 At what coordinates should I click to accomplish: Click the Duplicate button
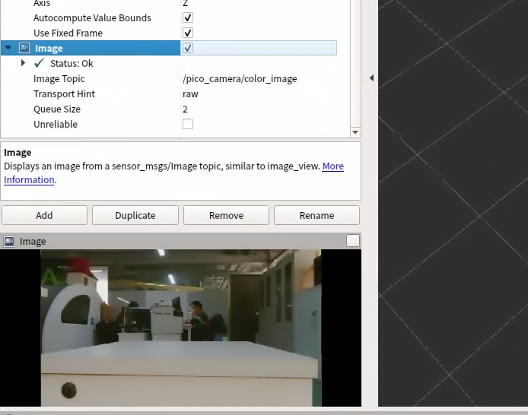[135, 215]
